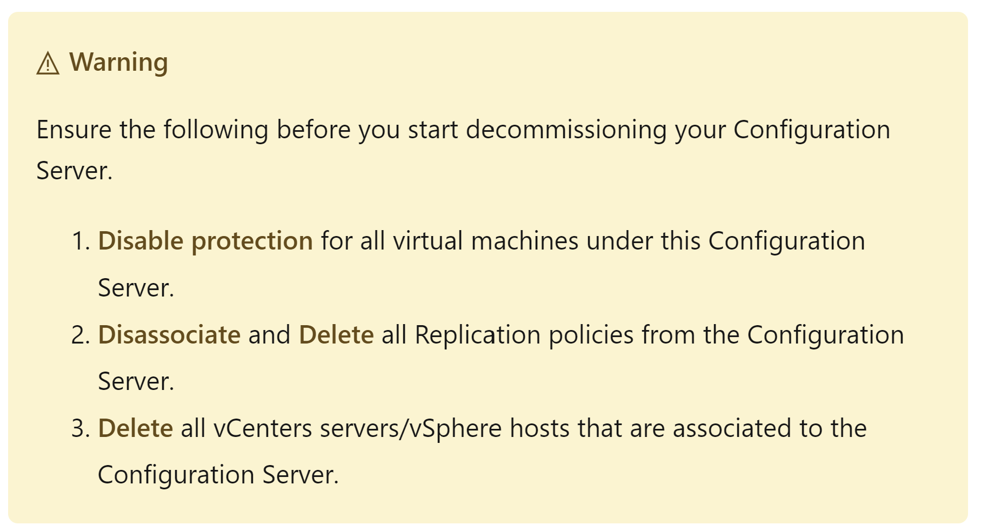Click Server. ending the first list item
This screenshot has height=525, width=981.
[136, 288]
